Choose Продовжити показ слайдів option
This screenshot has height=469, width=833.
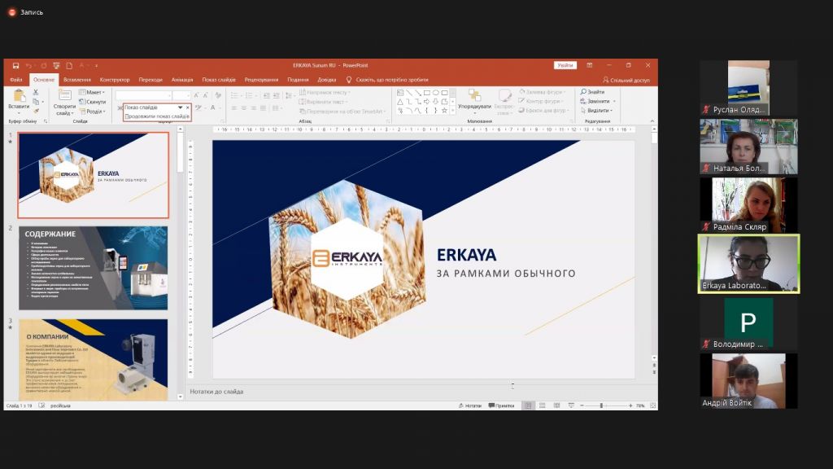[157, 116]
